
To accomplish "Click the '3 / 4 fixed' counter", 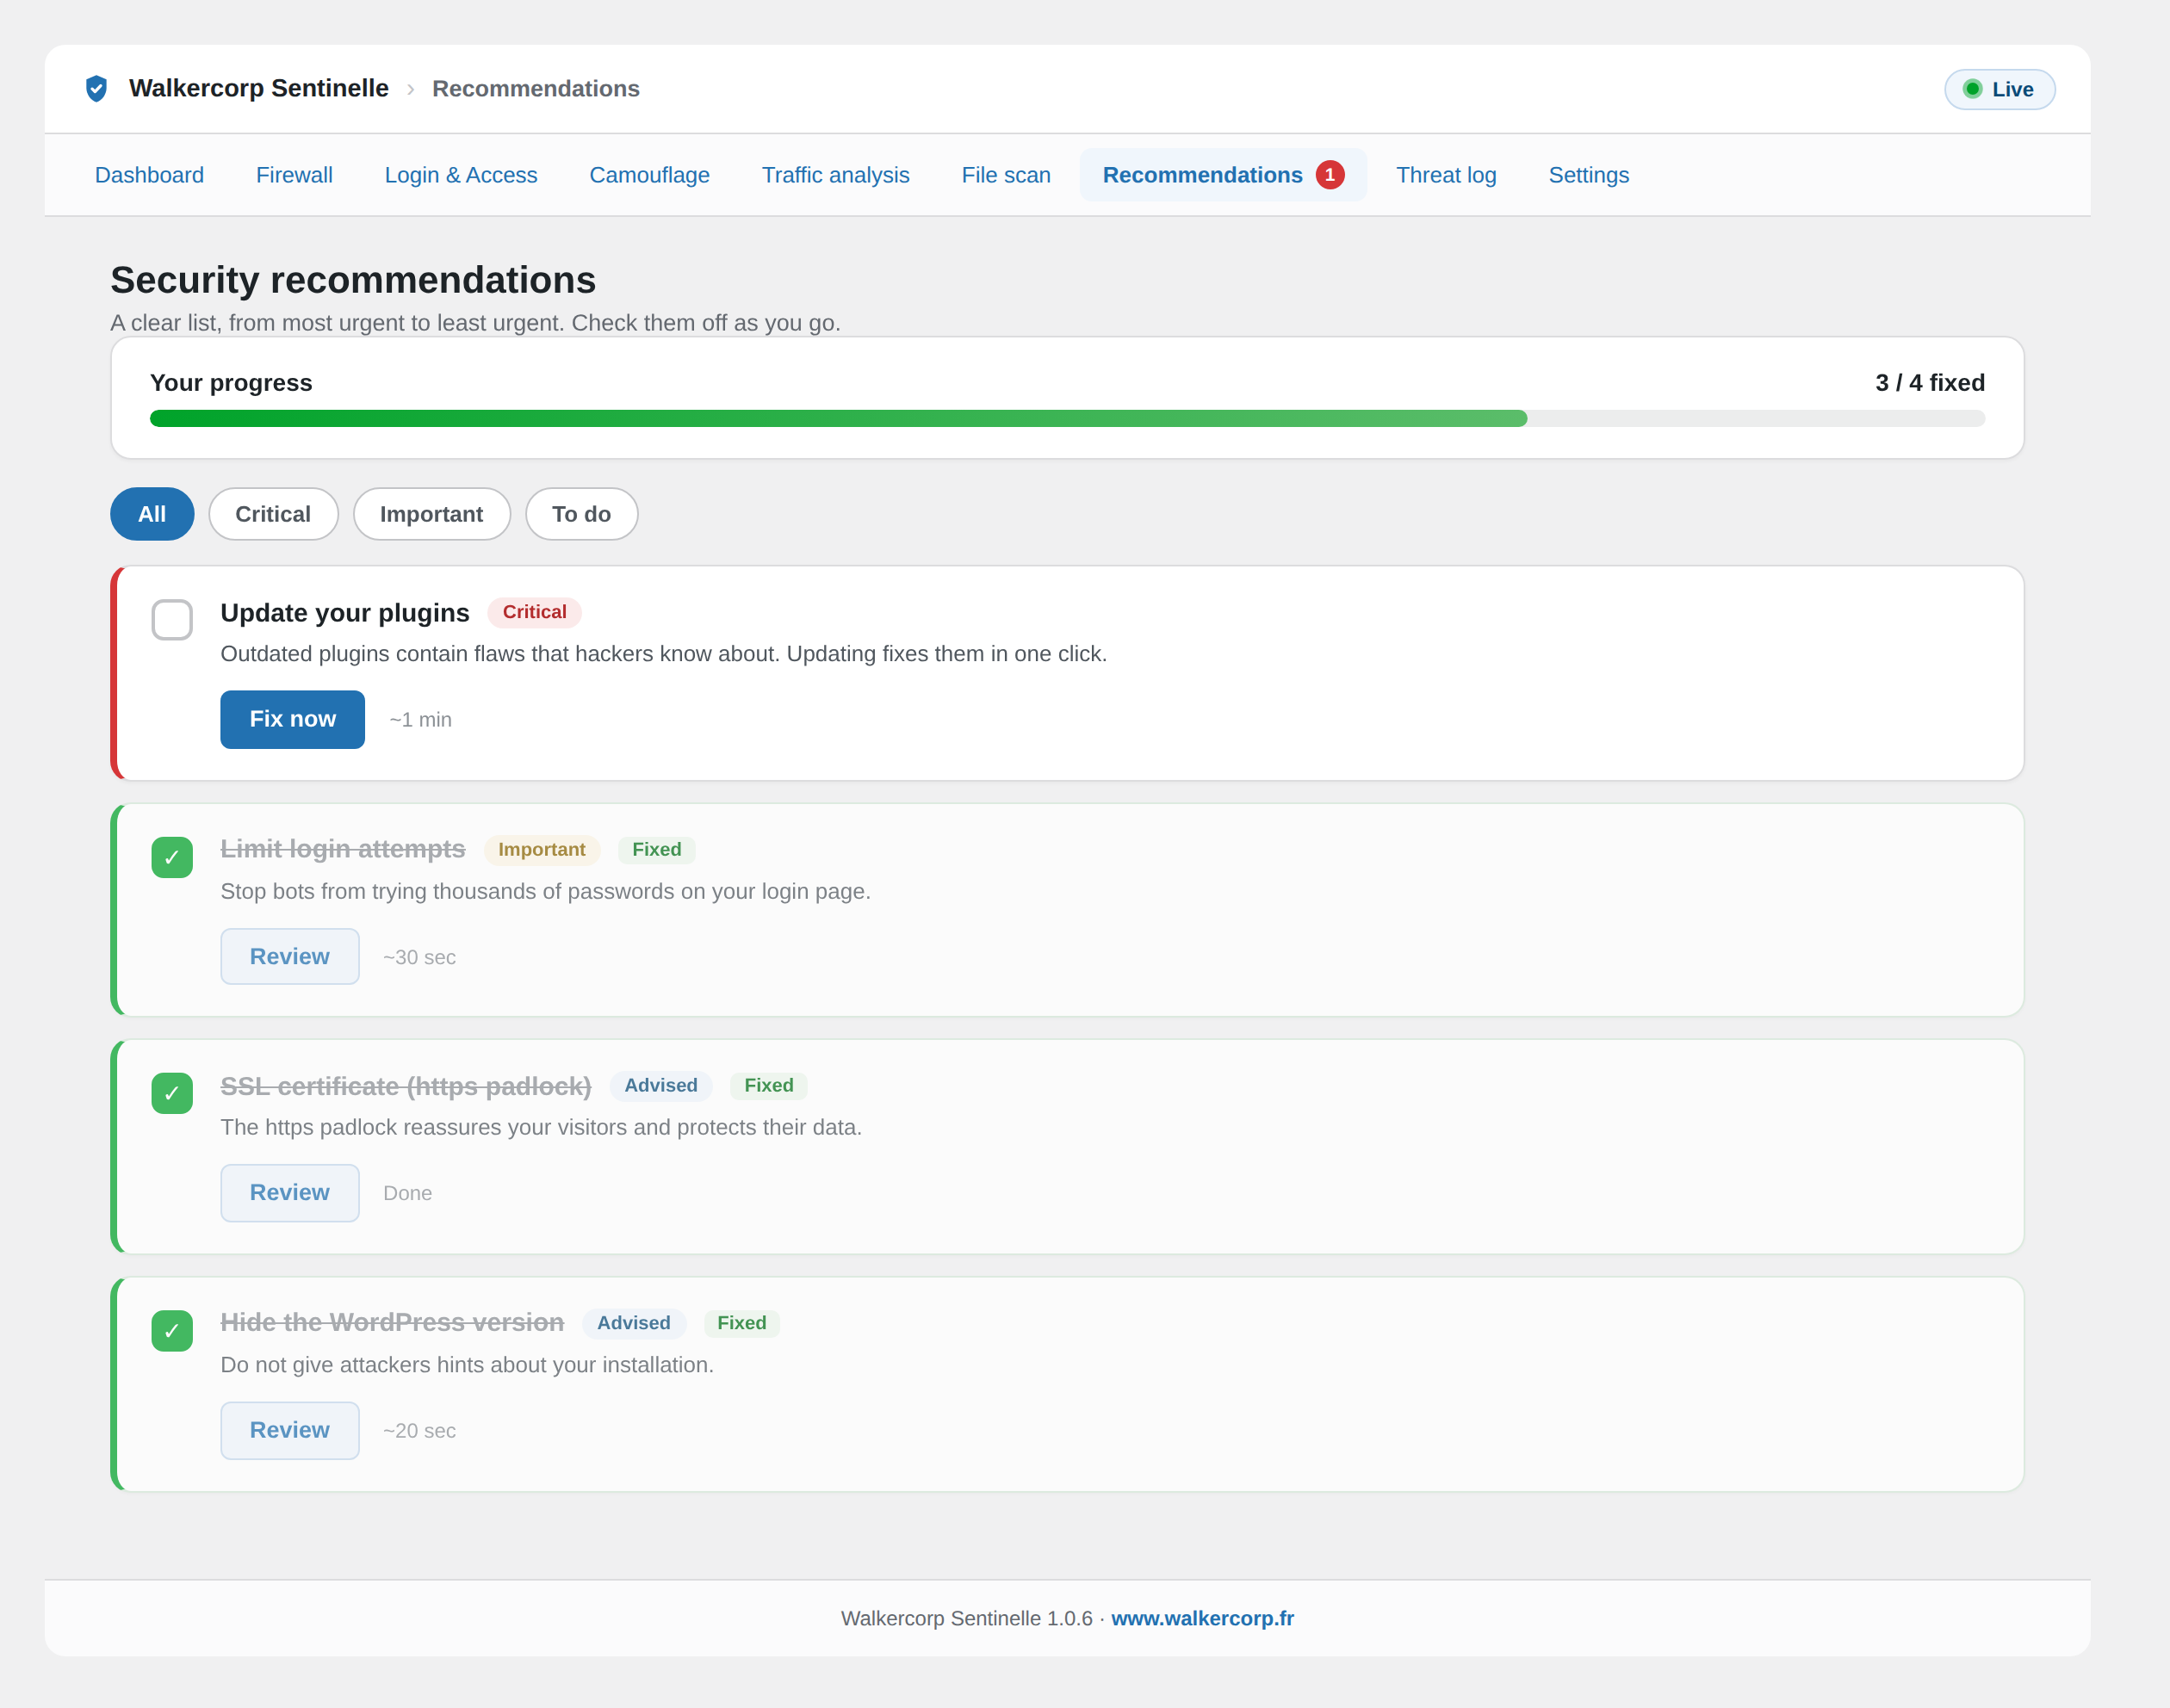I will click(1930, 383).
